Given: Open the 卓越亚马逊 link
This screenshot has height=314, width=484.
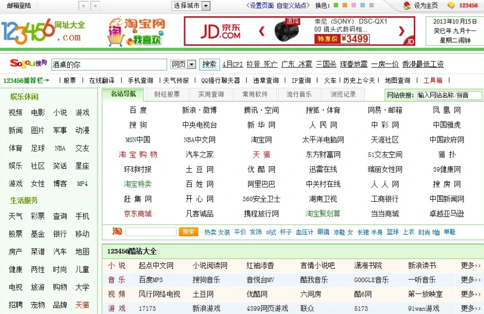Looking at the screenshot, I should click(447, 213).
